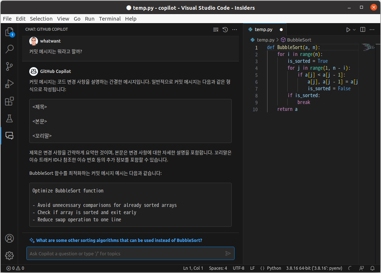
Task: Click Ln 1, Col 1 cursor position
Action: click(x=193, y=268)
